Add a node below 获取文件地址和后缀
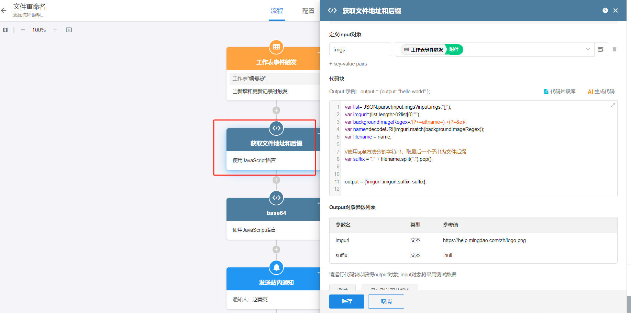 click(276, 180)
